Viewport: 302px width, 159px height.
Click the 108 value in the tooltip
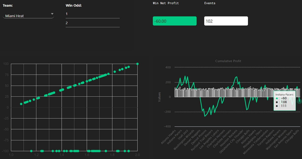[284, 102]
